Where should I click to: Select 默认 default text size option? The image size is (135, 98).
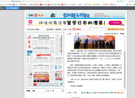click(116, 34)
